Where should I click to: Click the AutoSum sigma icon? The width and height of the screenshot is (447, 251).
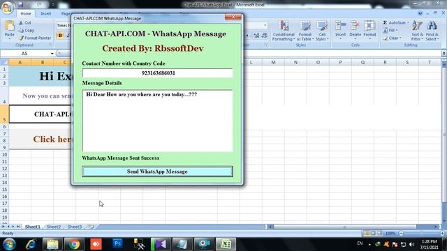pyautogui.click(x=385, y=22)
